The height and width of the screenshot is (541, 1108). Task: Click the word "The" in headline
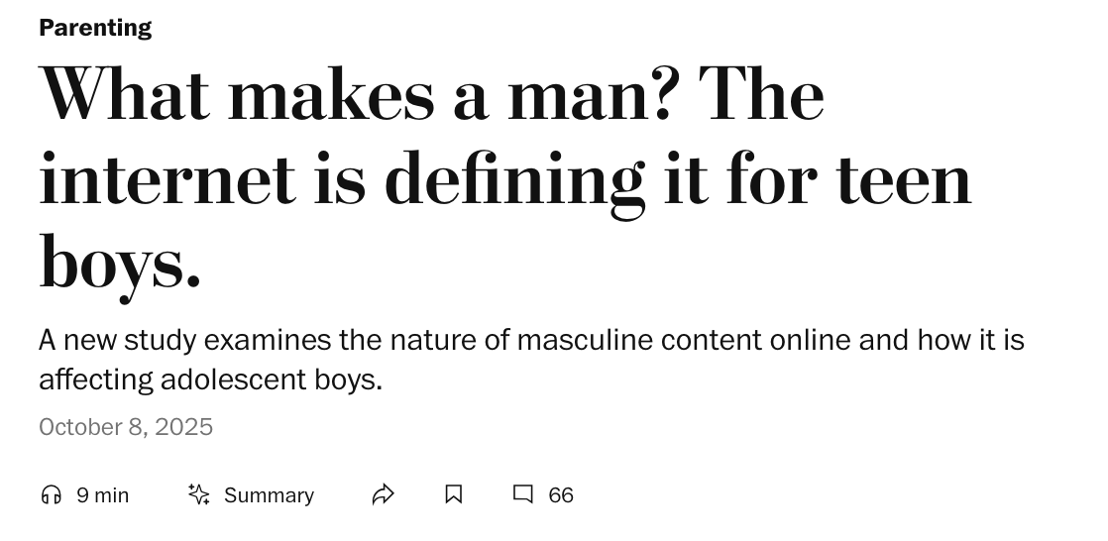coord(761,96)
